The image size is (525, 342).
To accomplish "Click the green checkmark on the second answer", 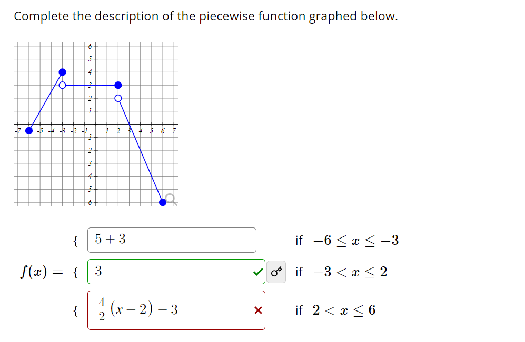I will tap(259, 271).
